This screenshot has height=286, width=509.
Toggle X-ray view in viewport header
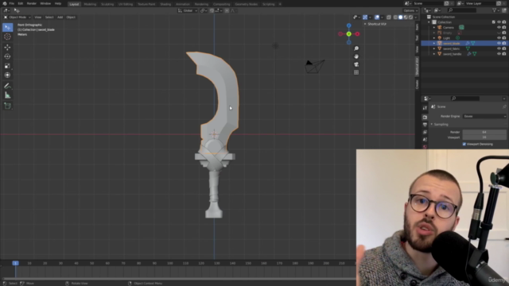389,17
